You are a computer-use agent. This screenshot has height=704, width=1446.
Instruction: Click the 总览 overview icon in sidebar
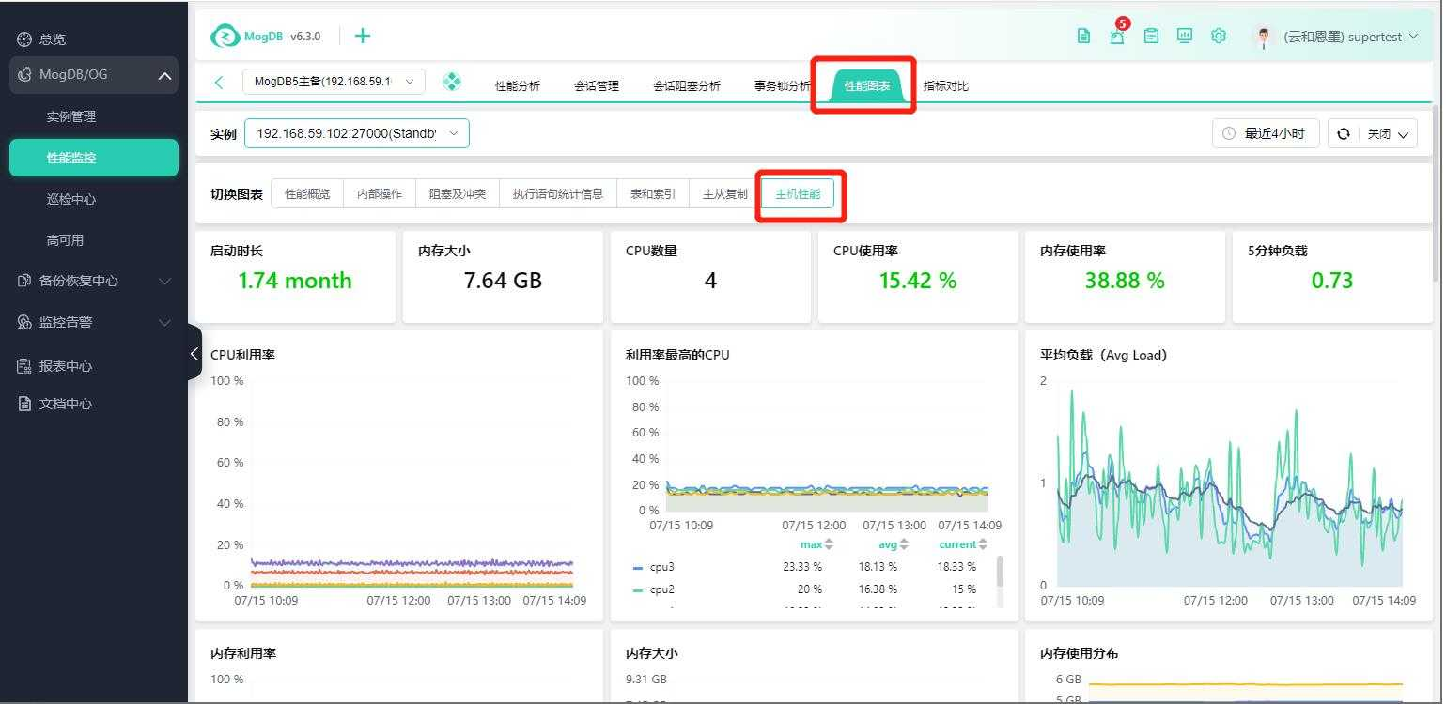(25, 39)
